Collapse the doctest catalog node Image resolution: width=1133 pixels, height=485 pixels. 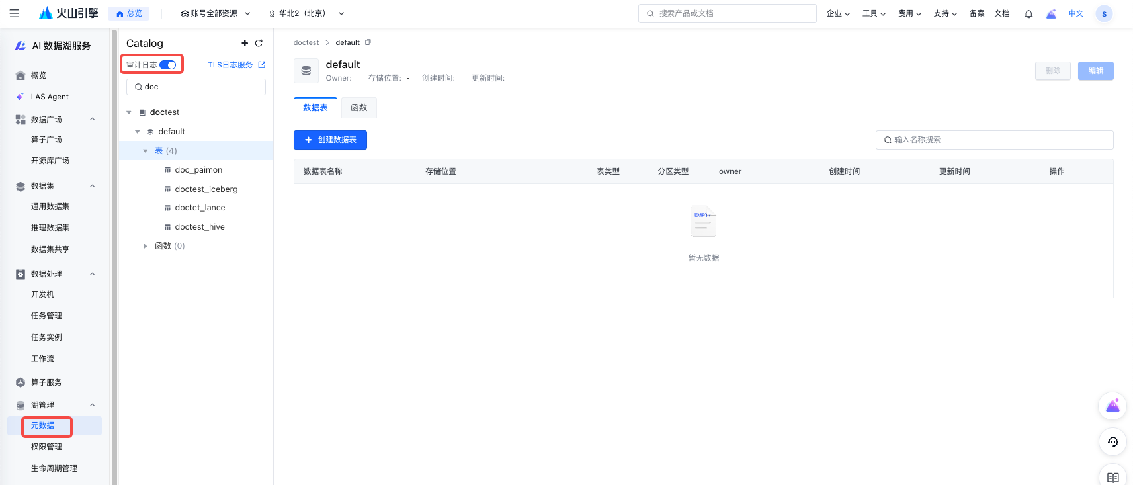pyautogui.click(x=129, y=112)
